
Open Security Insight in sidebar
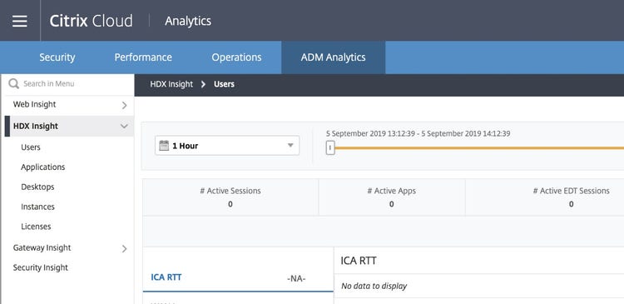[40, 267]
